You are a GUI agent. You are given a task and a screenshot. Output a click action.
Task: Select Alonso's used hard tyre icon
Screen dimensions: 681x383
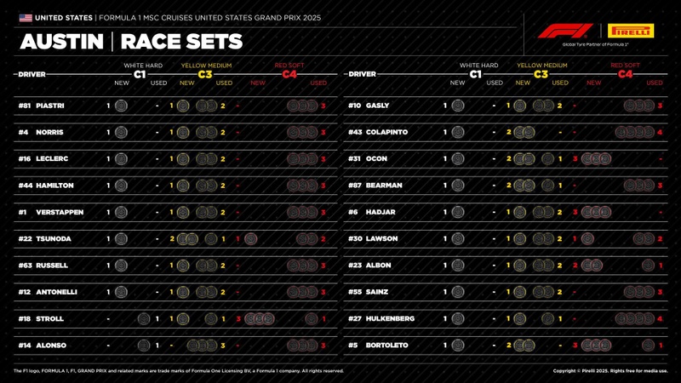143,345
